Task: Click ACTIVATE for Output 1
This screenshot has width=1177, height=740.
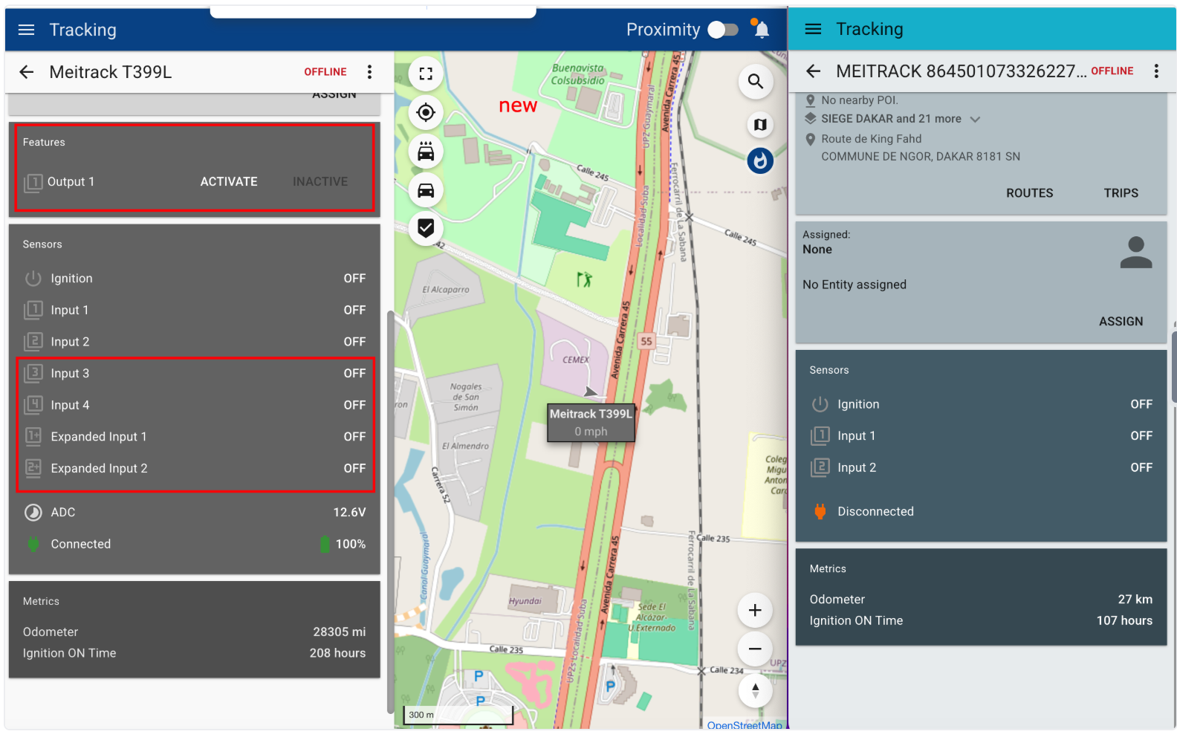Action: [x=229, y=181]
